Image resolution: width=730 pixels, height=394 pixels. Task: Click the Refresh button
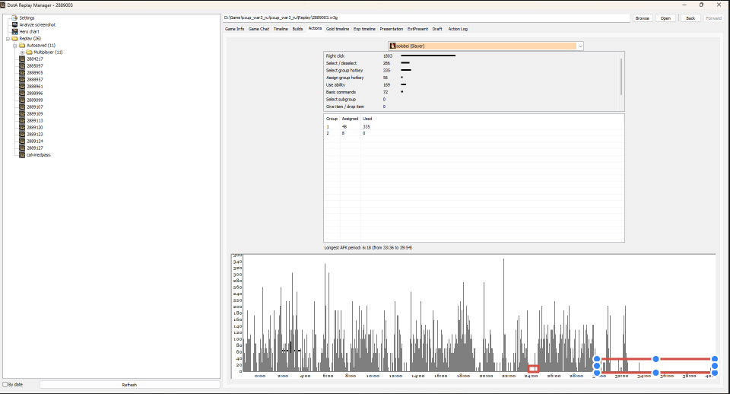point(129,385)
